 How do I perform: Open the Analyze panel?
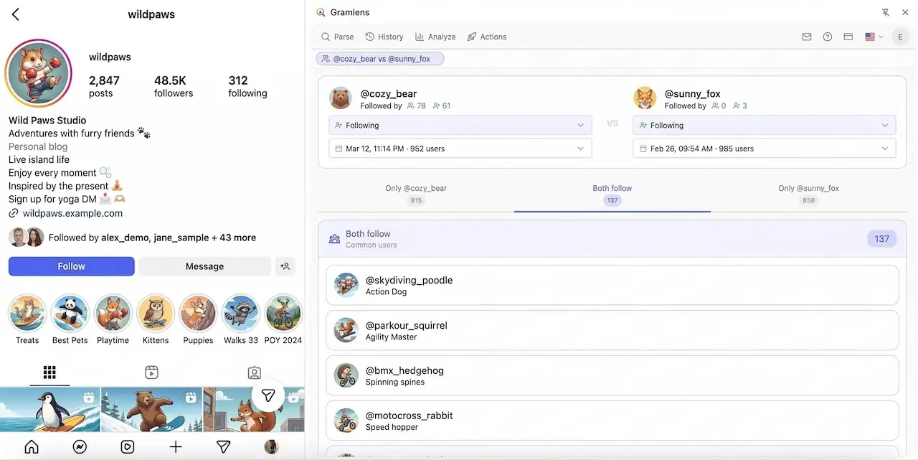tap(435, 37)
